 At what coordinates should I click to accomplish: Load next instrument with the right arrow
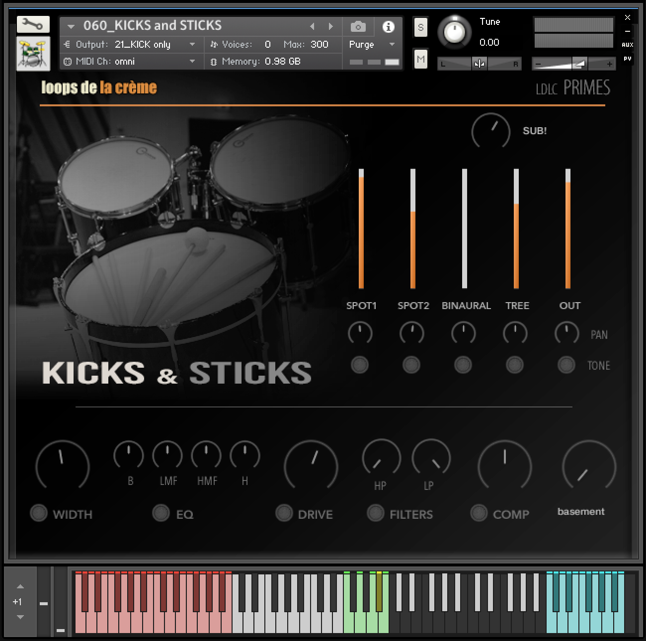pos(330,26)
